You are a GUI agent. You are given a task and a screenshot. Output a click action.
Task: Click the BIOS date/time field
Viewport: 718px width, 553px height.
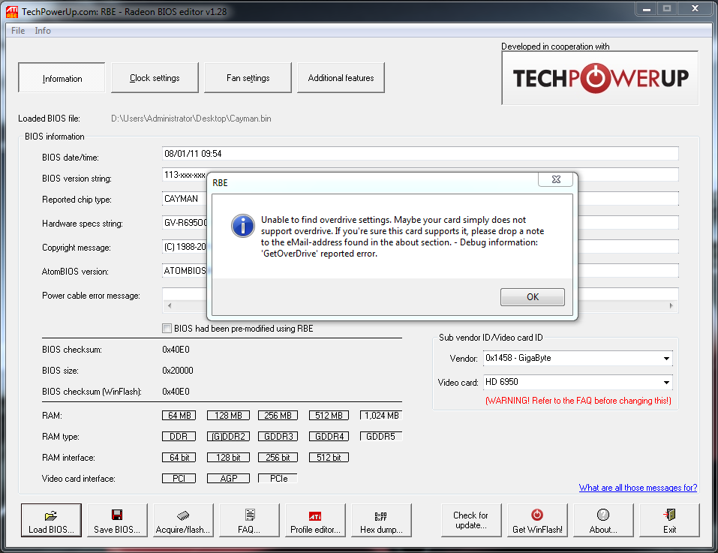click(420, 154)
